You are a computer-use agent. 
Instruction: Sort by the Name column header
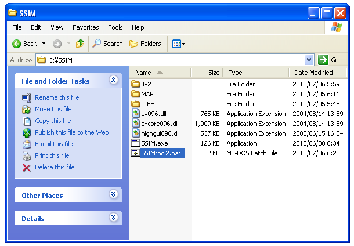click(x=160, y=73)
